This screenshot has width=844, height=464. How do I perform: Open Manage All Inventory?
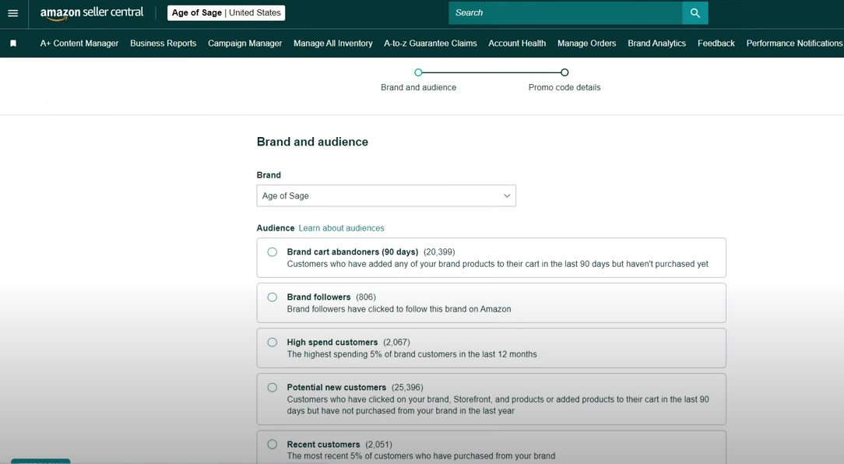point(332,43)
